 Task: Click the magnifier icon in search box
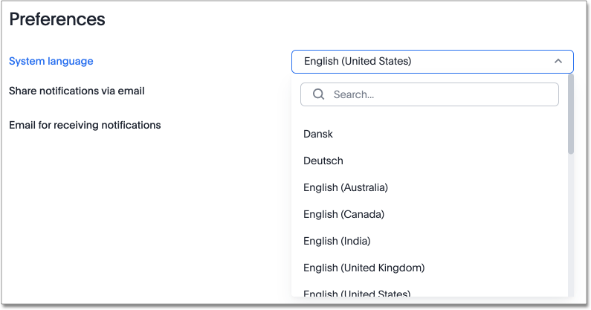(x=319, y=94)
